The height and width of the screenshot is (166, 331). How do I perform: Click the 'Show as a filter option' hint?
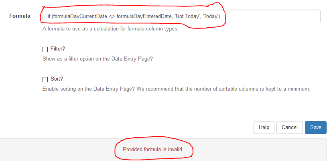point(97,59)
